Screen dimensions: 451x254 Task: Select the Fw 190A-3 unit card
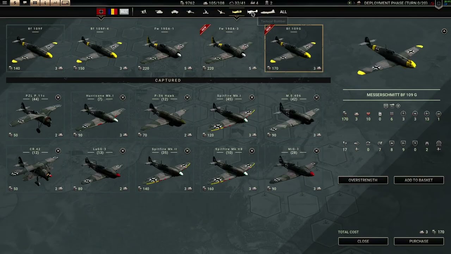point(229,48)
